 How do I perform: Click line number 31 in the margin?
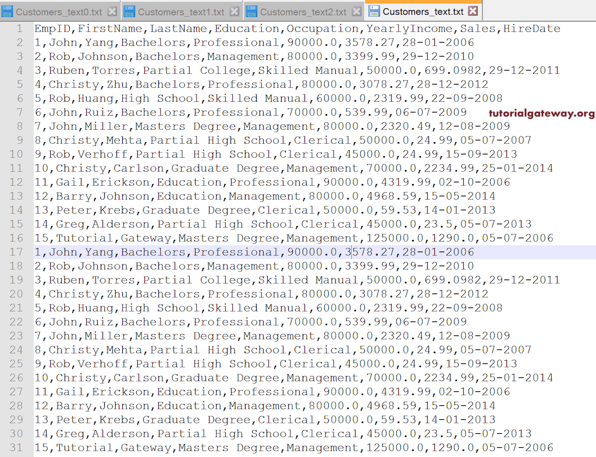pyautogui.click(x=16, y=448)
